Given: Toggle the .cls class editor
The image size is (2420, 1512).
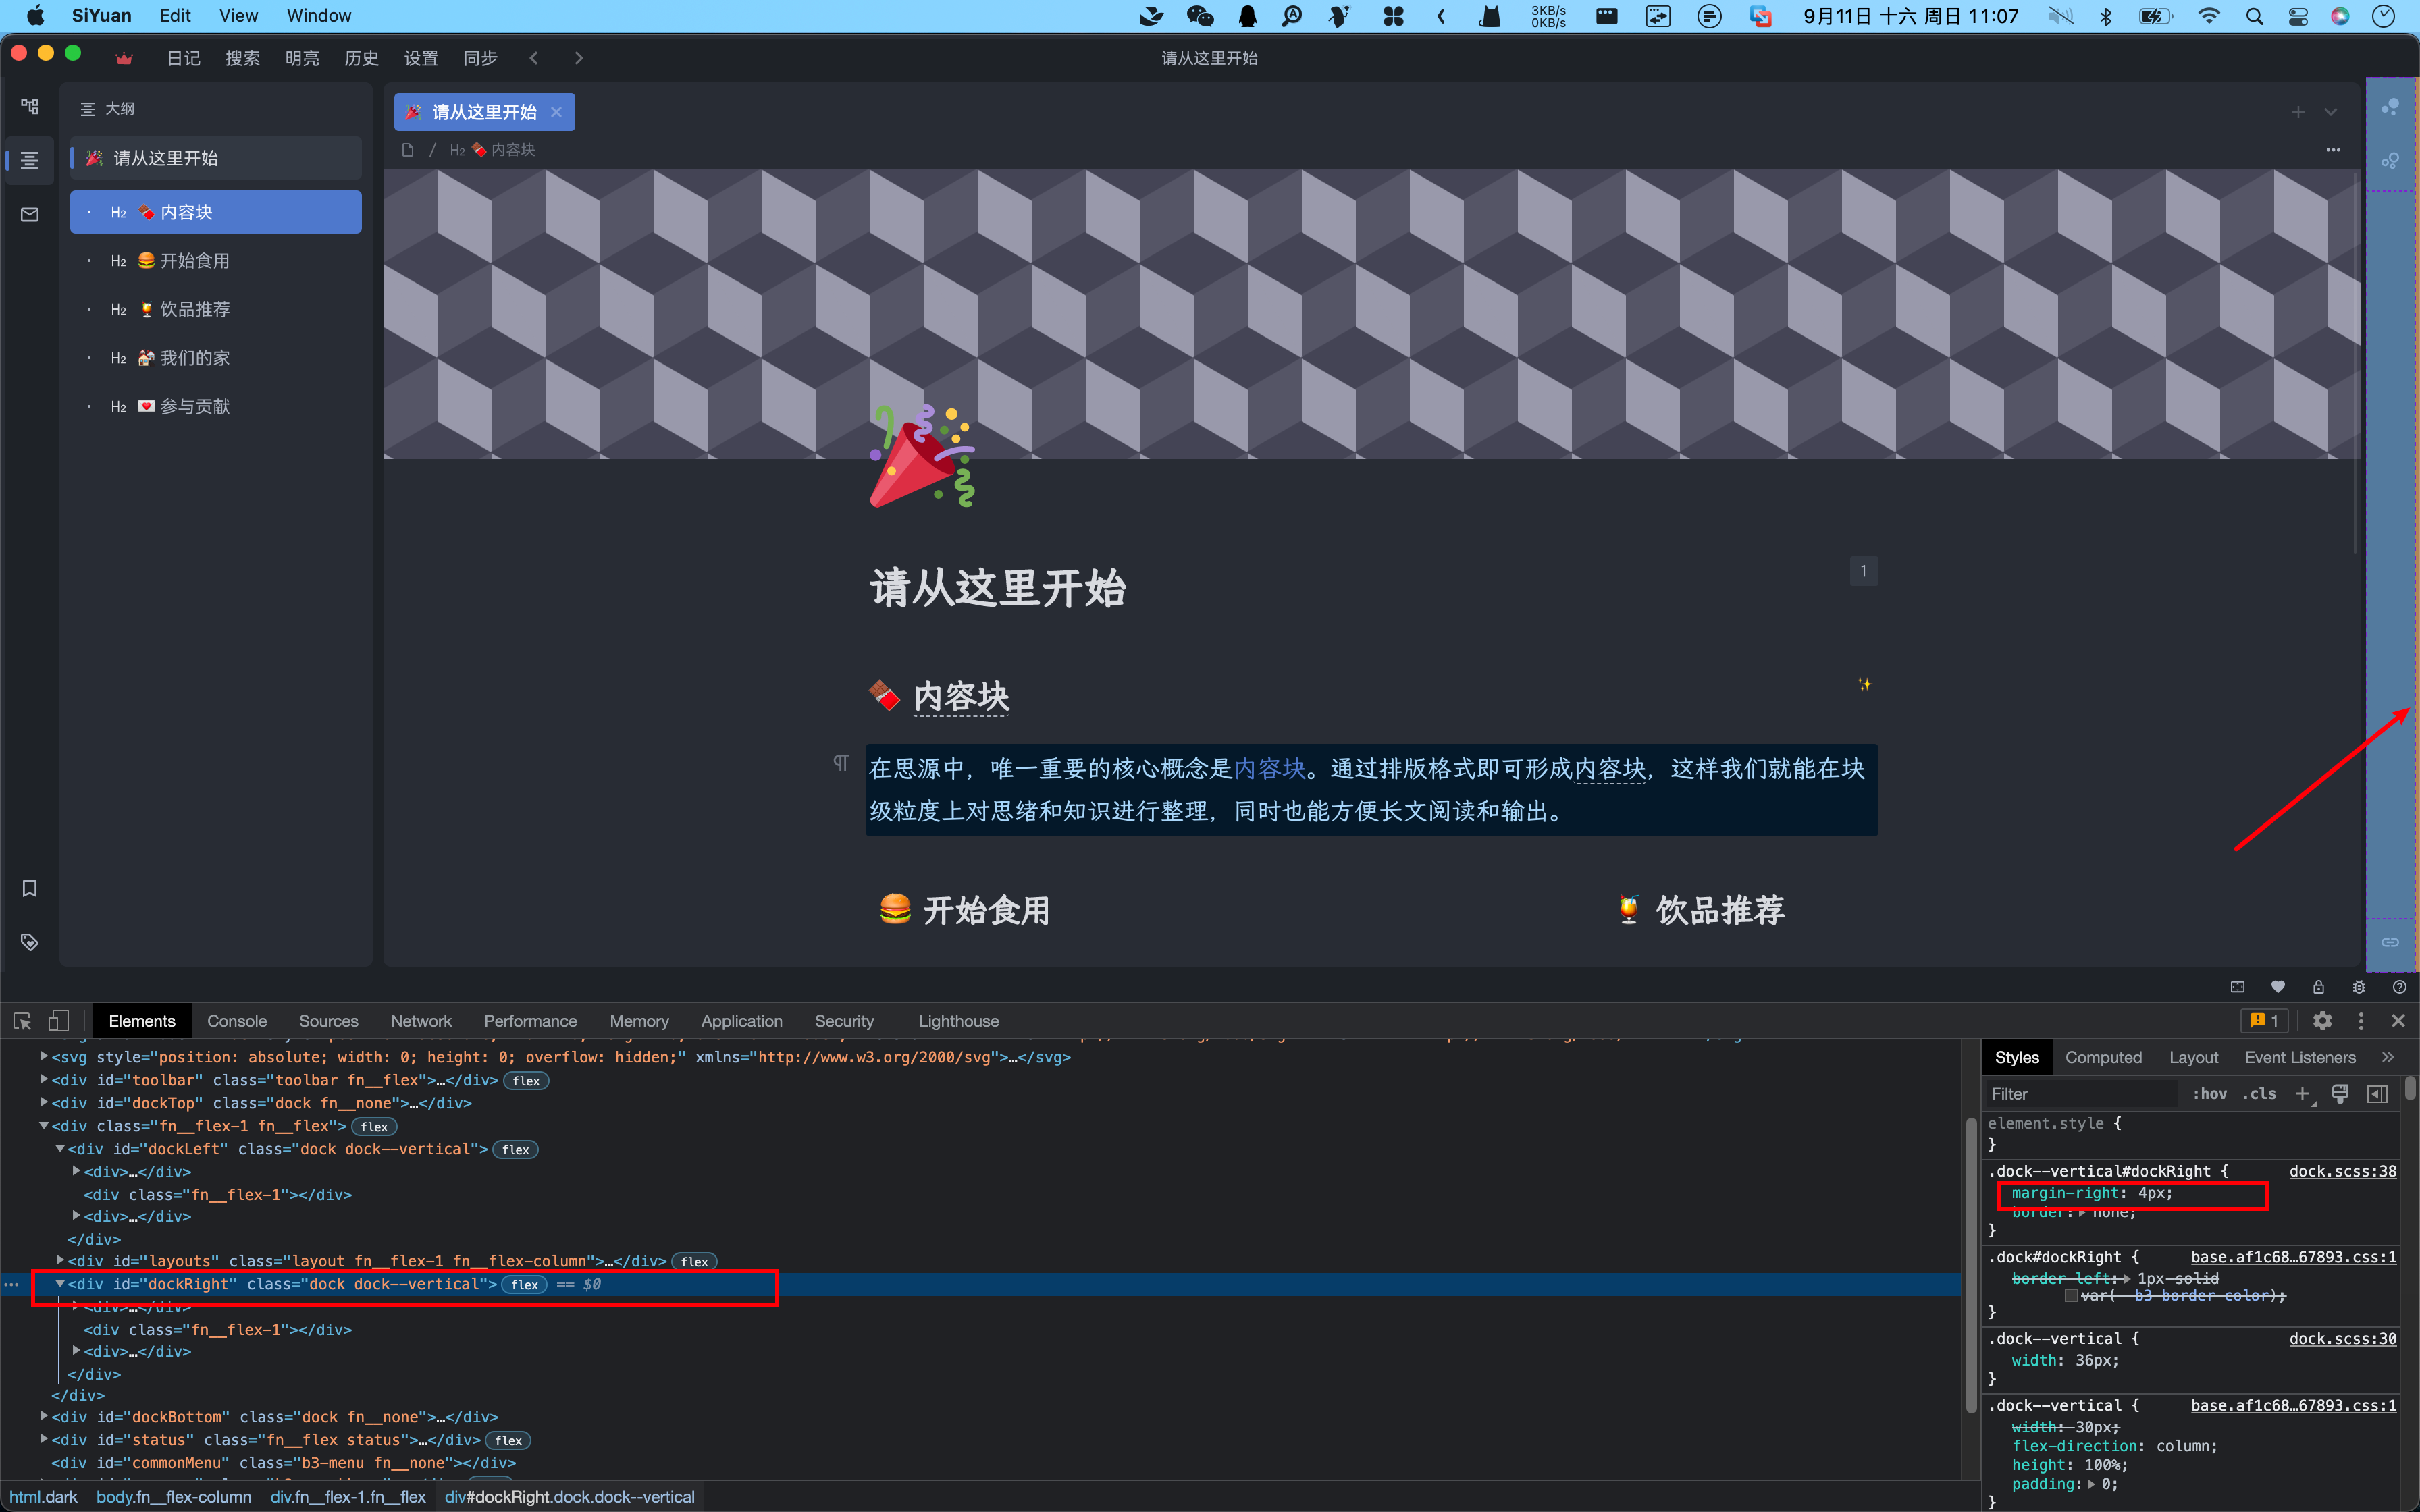Looking at the screenshot, I should coord(2259,1094).
